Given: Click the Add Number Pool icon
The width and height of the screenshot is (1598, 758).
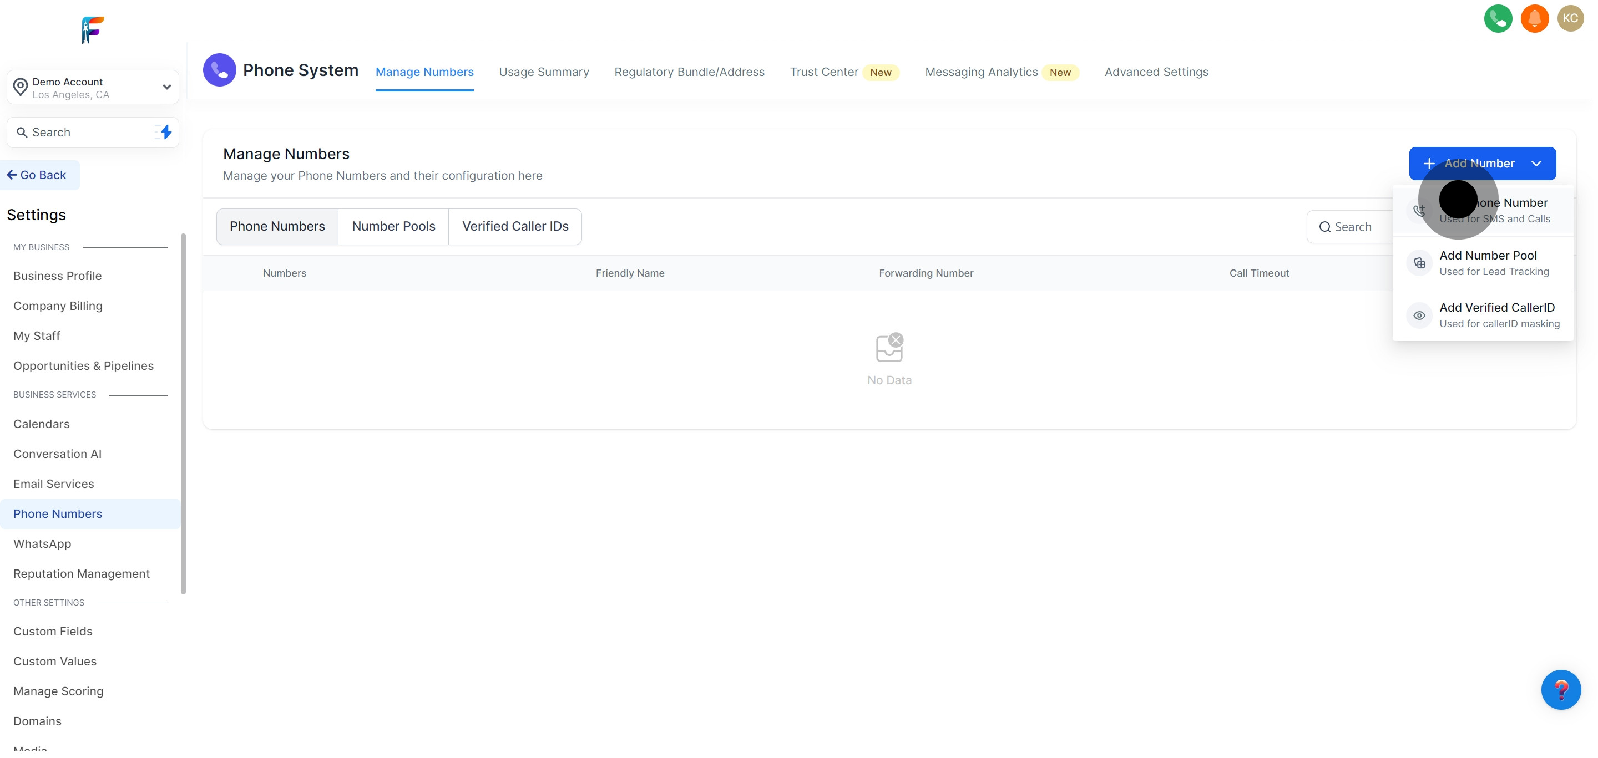Looking at the screenshot, I should 1419,263.
